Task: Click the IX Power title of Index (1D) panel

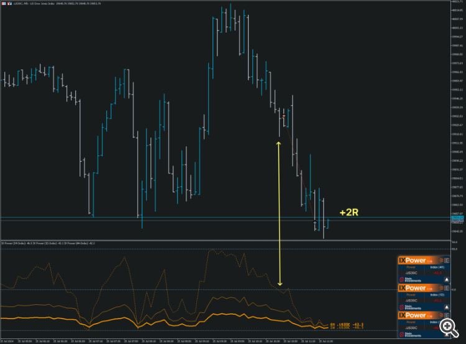Action: coord(412,288)
